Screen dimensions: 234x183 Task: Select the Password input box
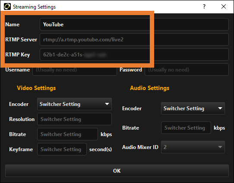point(187,70)
